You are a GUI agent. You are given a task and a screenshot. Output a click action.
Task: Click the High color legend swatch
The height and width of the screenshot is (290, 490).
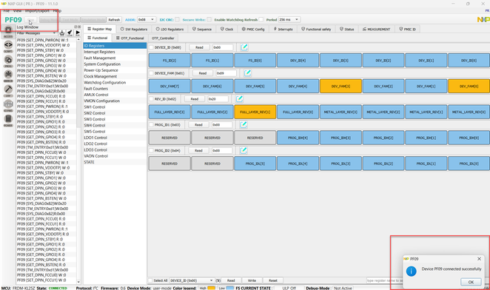point(212,288)
